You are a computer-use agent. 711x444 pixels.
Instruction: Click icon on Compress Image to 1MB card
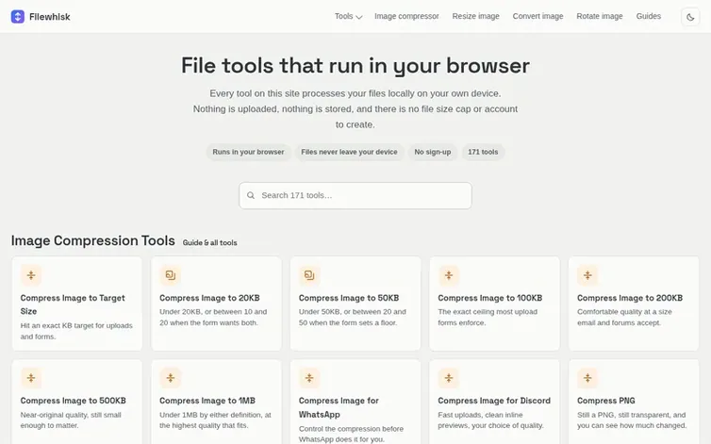[x=170, y=378]
